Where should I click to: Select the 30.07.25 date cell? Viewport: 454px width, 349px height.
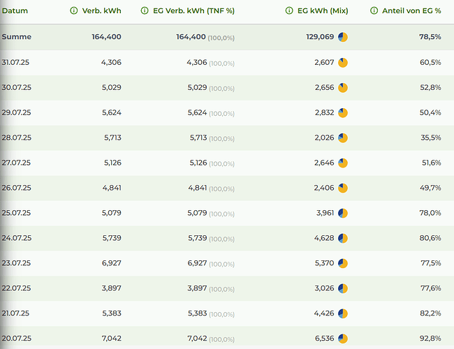(15, 87)
